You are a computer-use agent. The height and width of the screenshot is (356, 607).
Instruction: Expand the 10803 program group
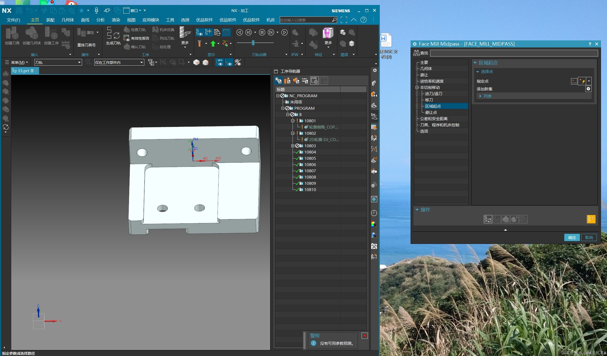click(x=293, y=146)
